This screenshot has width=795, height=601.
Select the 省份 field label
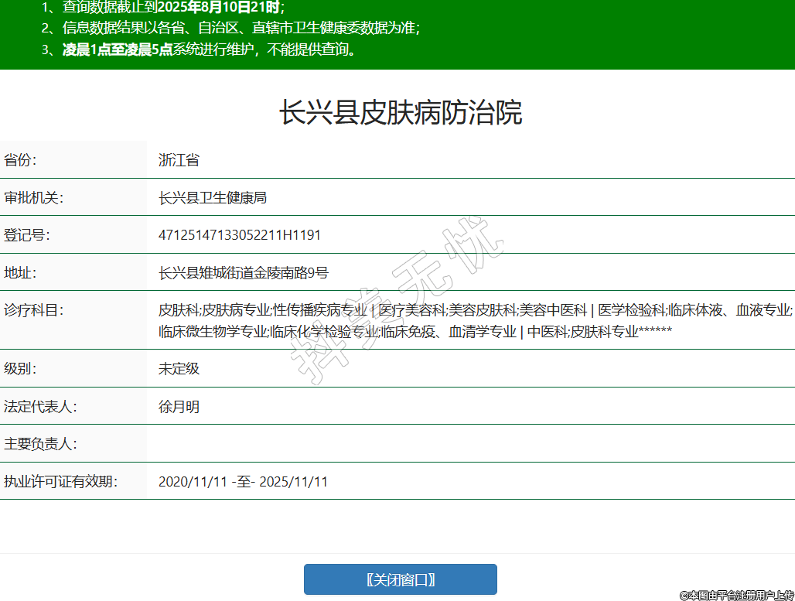[x=21, y=160]
